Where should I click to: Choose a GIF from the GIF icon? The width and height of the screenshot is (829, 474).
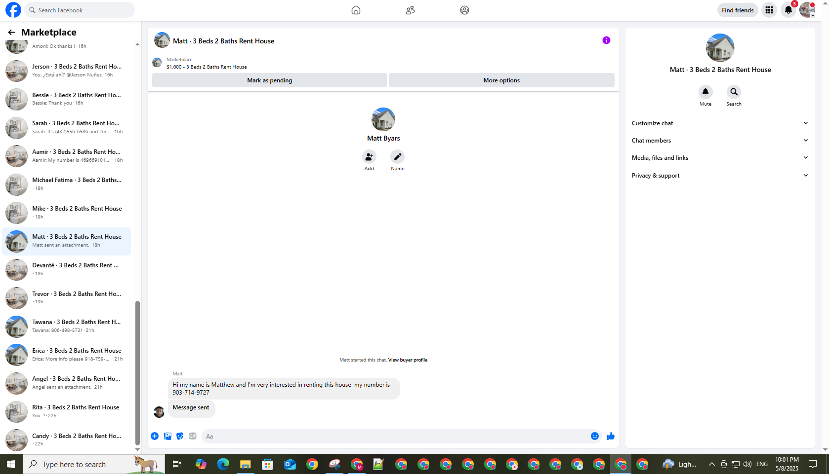tap(193, 436)
